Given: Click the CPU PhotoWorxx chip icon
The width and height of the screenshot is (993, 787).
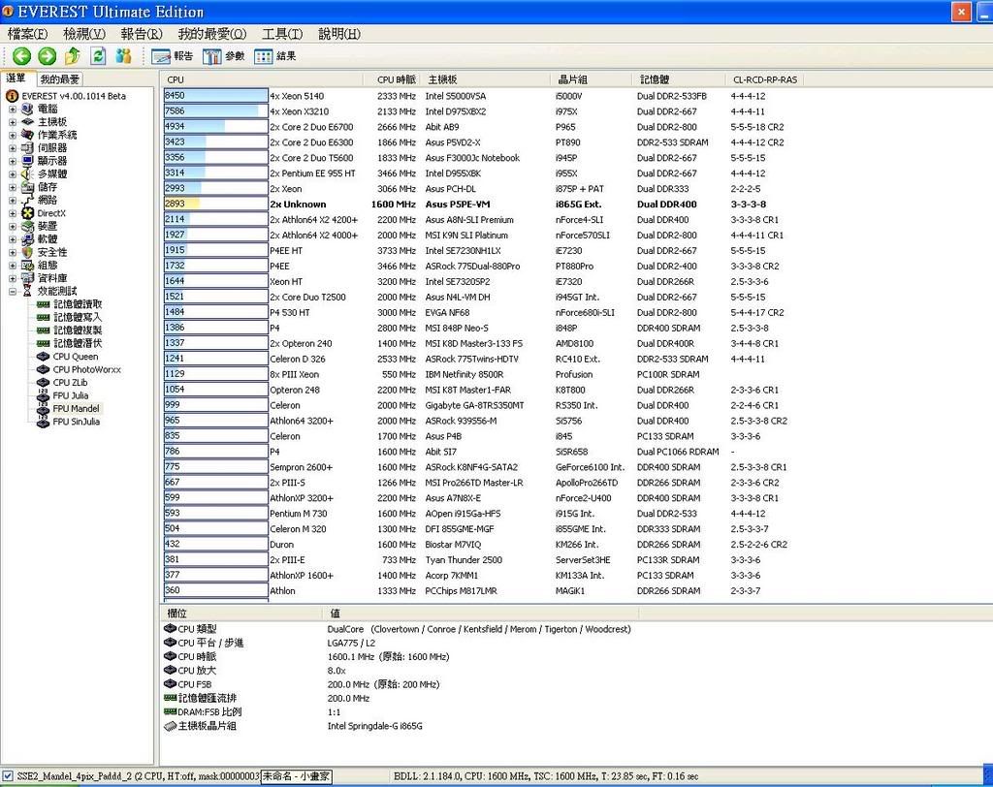Looking at the screenshot, I should click(43, 370).
